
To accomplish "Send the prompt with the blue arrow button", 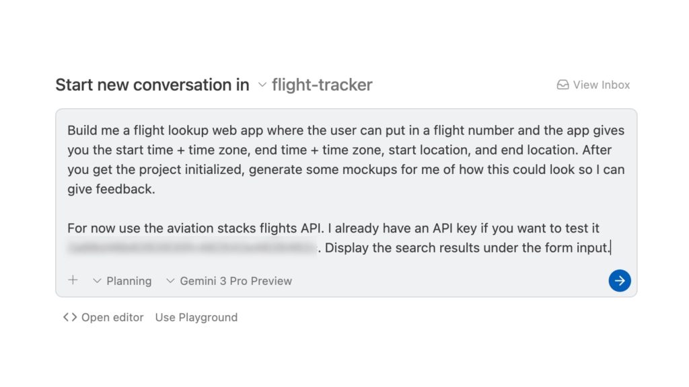I will pyautogui.click(x=619, y=281).
